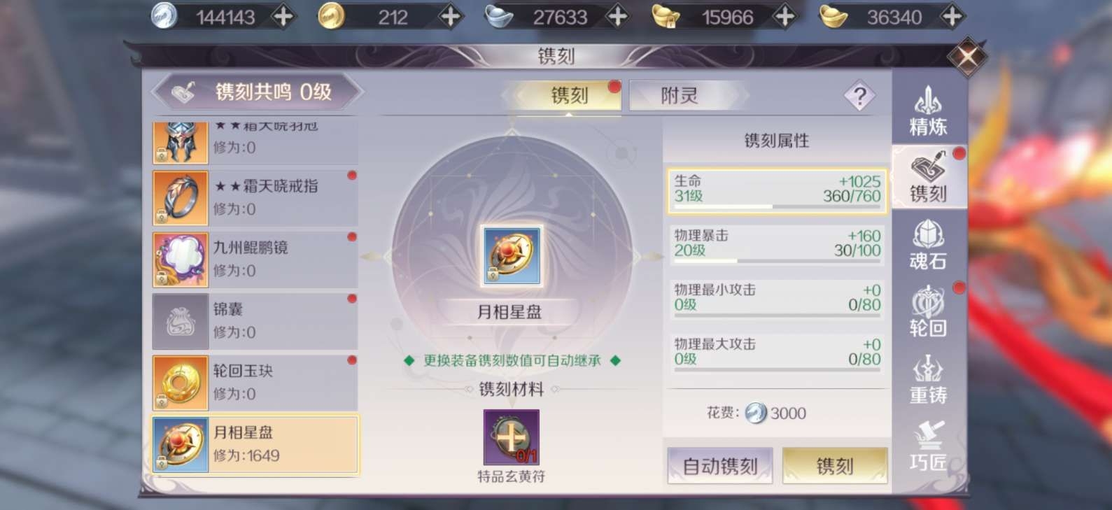Select 霜天晓戒指 ring in equipment list
The image size is (1112, 510).
click(x=255, y=198)
